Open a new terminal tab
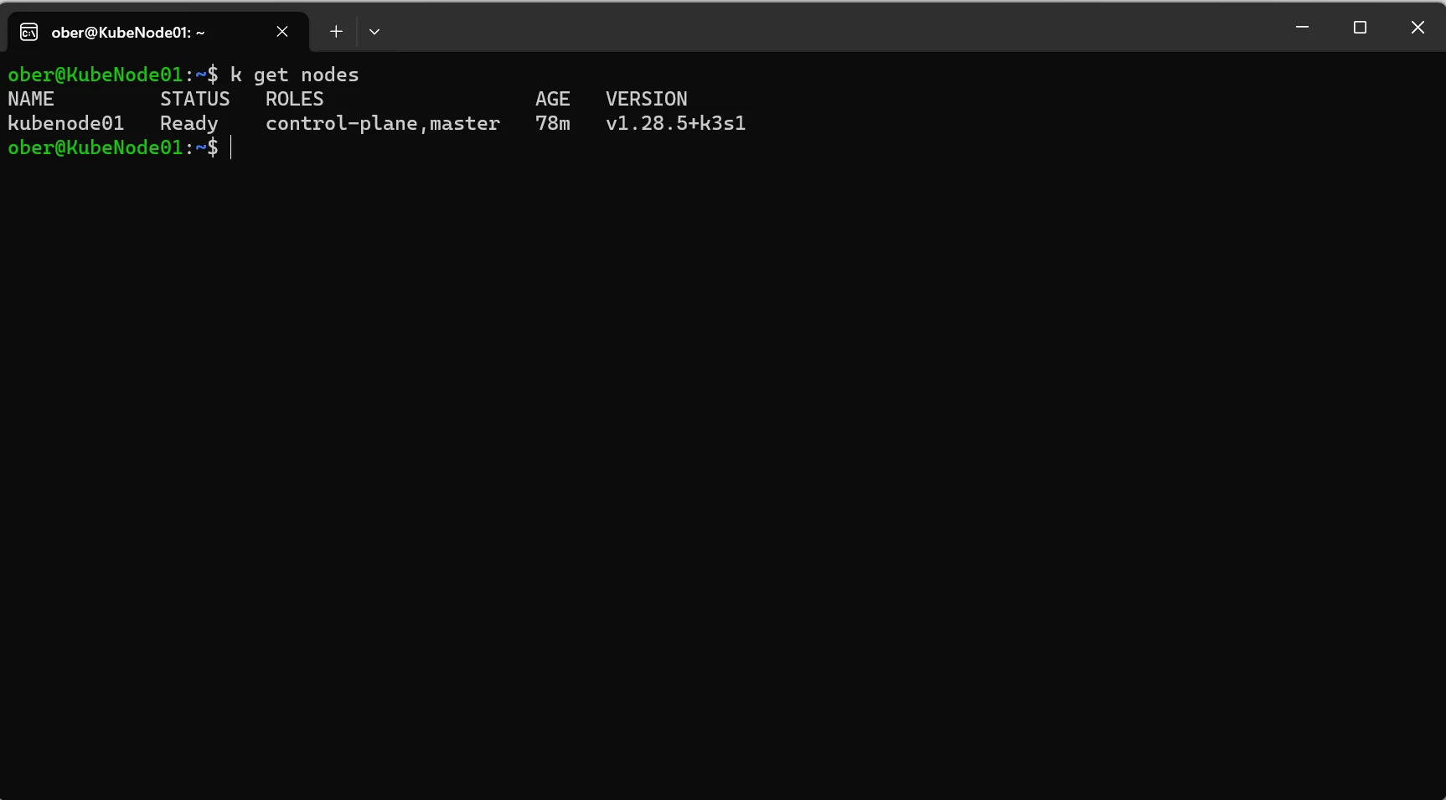This screenshot has height=800, width=1446. click(x=336, y=32)
